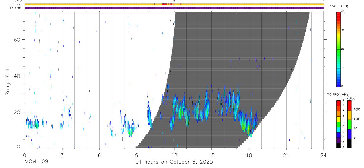
Task: Select the 'POWER (dB)' legend title
Action: click(x=339, y=6)
